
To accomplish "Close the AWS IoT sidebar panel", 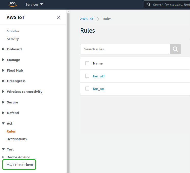I will point(59,17).
